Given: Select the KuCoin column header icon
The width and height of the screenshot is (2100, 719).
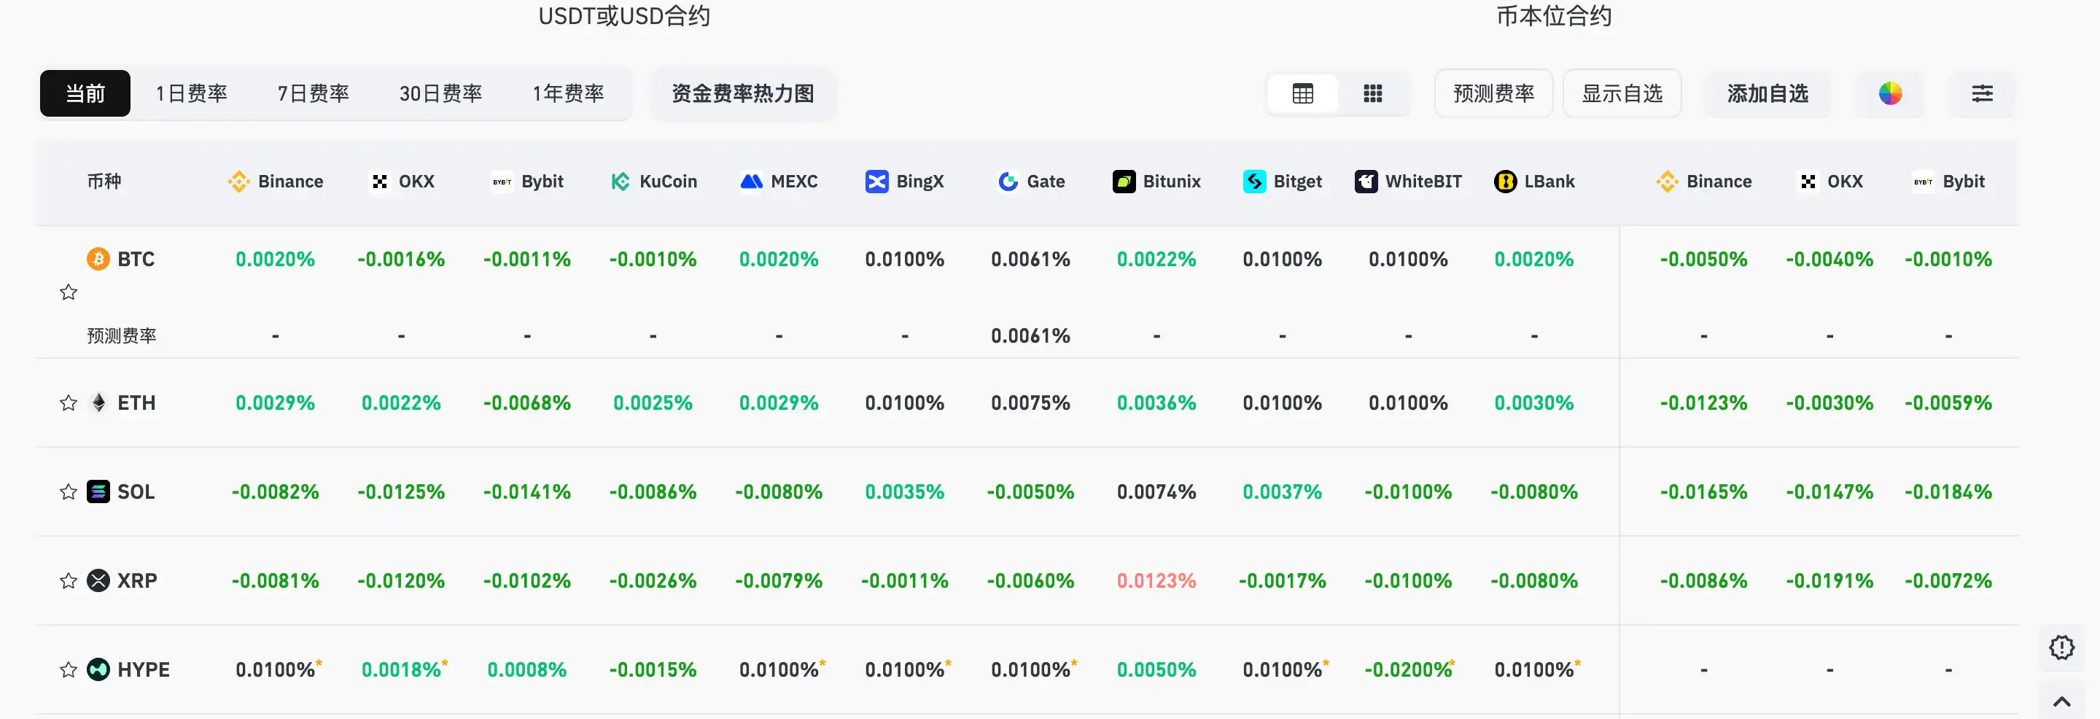Looking at the screenshot, I should [621, 181].
